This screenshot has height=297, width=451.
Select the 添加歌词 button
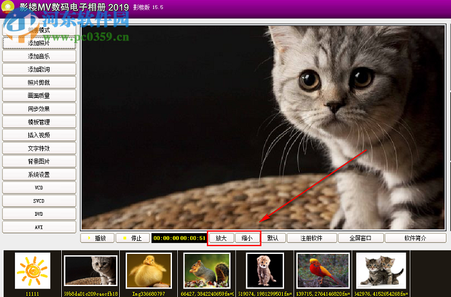(x=39, y=70)
